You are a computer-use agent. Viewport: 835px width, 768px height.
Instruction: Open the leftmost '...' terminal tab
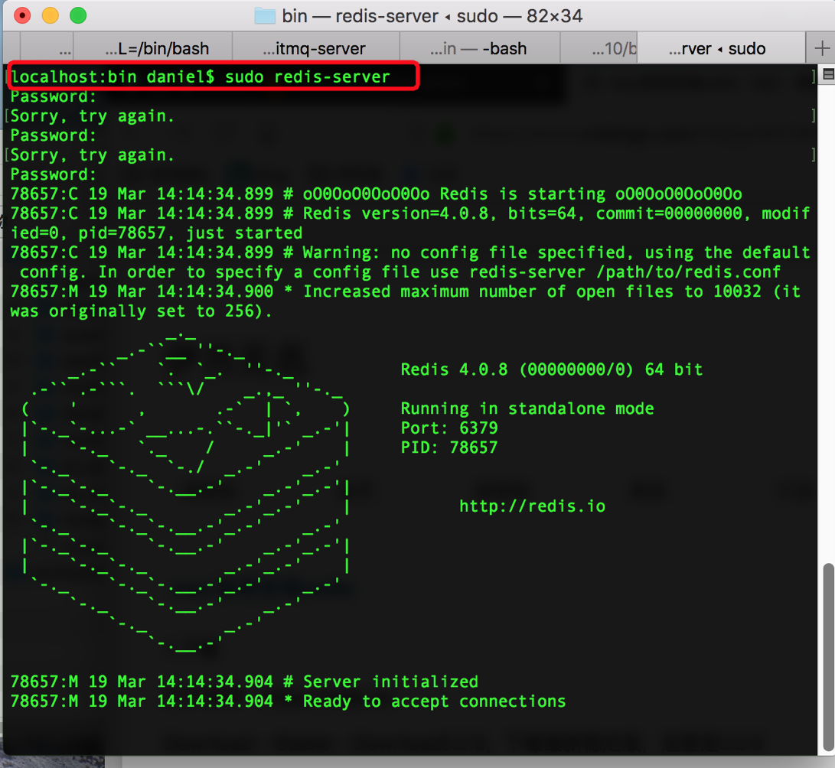[x=47, y=48]
